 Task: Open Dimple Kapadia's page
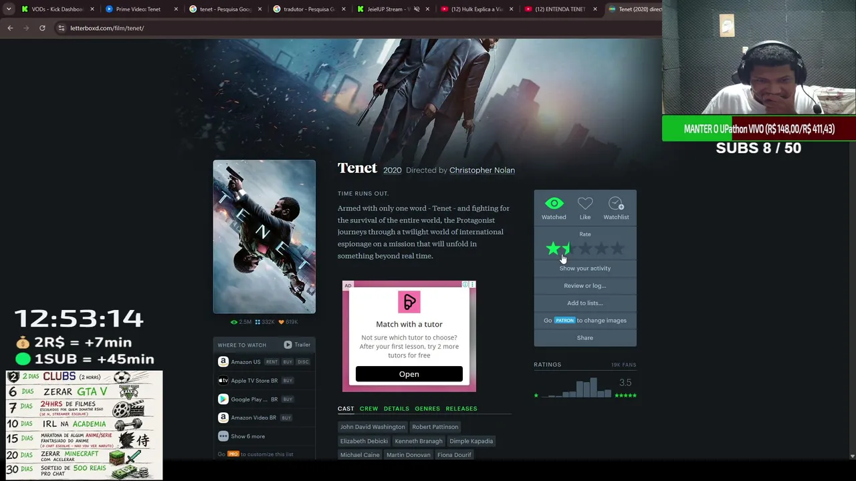(471, 441)
